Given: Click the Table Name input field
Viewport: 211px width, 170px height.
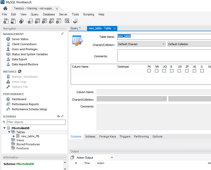Looking at the screenshot, I should 164,37.
